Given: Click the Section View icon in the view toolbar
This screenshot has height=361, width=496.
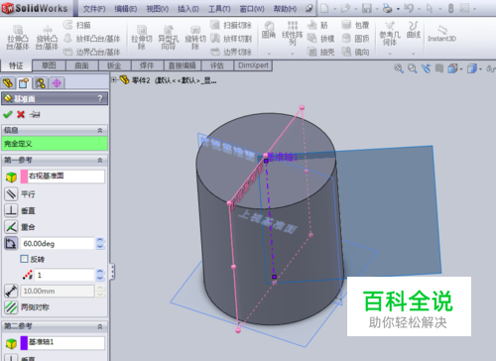Looking at the screenshot, I should tap(439, 68).
